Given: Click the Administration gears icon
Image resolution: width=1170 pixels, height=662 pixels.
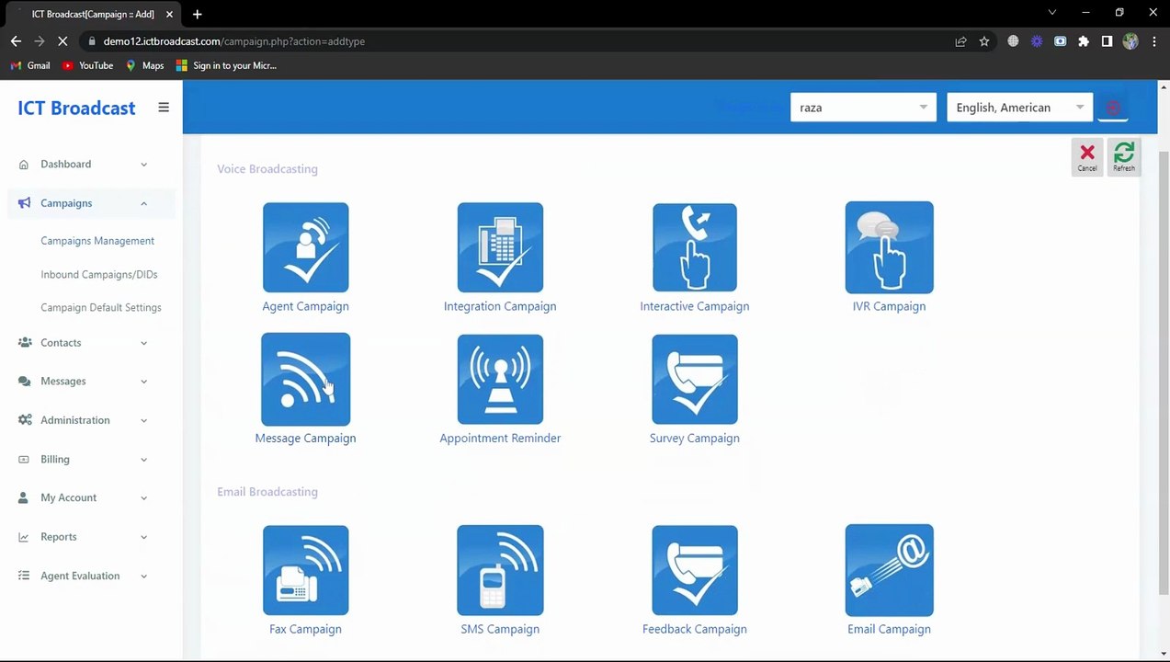Looking at the screenshot, I should coord(25,420).
